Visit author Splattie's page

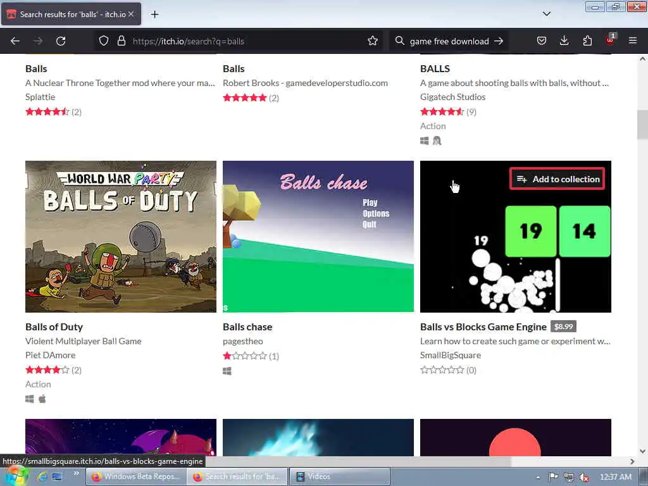coord(40,97)
